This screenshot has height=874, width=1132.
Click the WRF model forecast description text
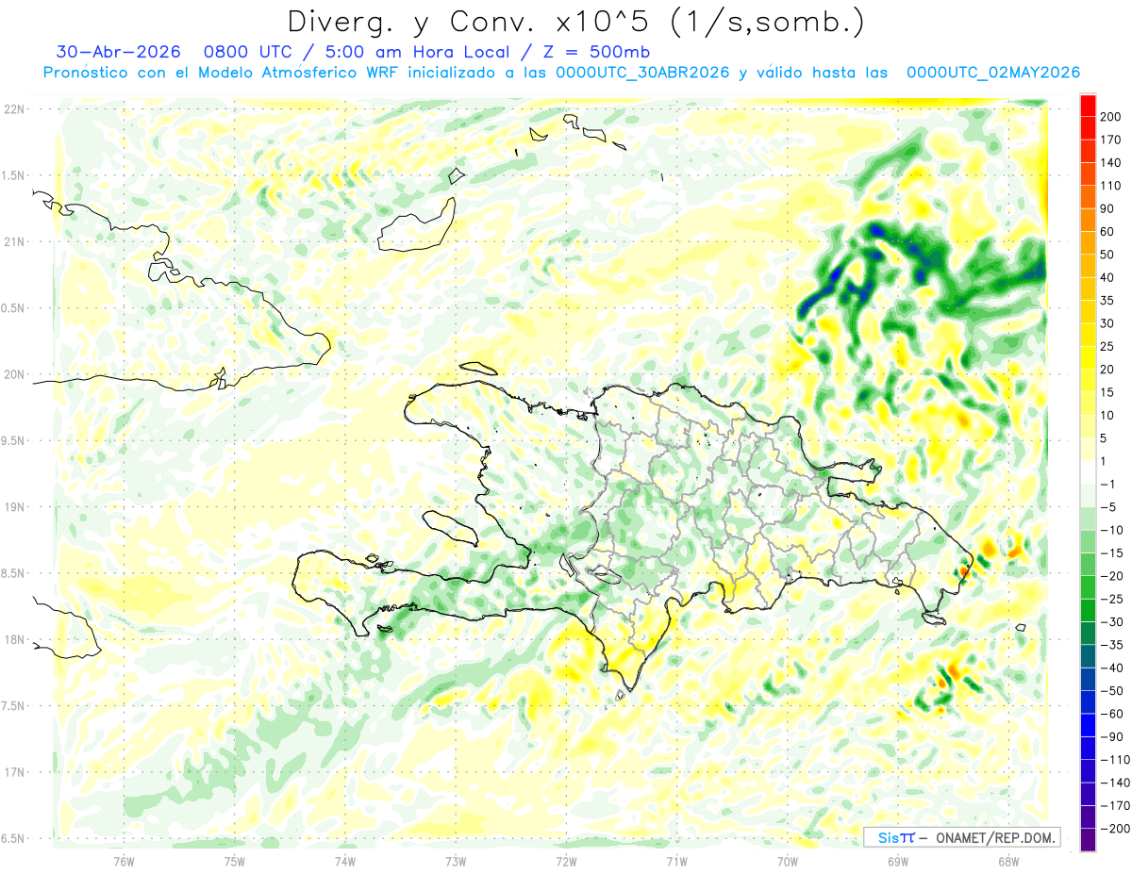561,73
